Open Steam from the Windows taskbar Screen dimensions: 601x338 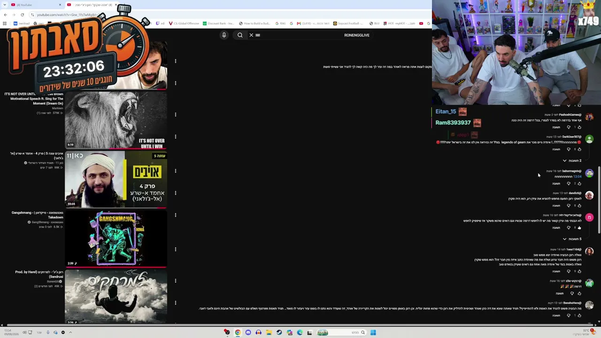point(279,332)
